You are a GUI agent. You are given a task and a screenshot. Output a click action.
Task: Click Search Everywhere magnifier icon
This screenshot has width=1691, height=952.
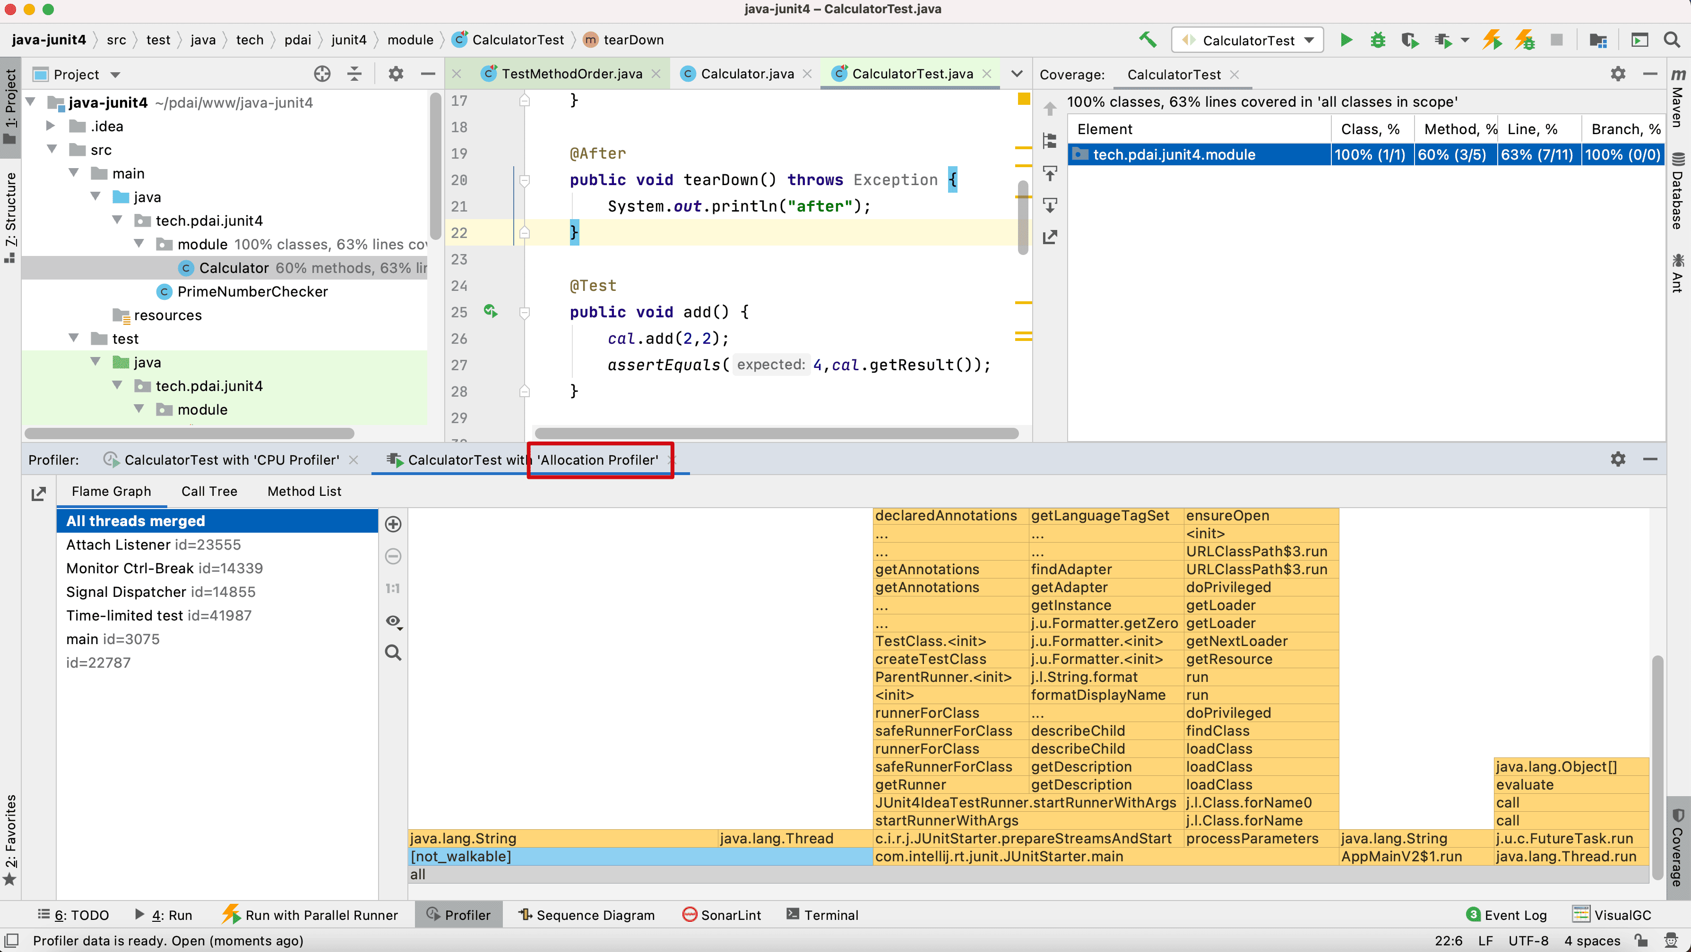1671,40
